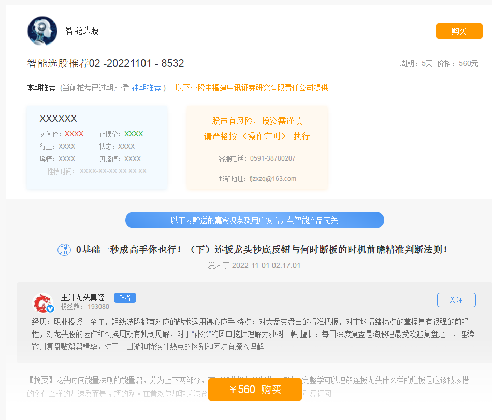
Task: Click the 赠 gift badge icon
Action: [x=62, y=250]
